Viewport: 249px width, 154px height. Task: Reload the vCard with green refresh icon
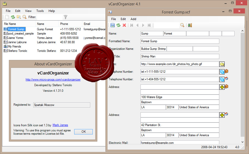click(x=118, y=25)
